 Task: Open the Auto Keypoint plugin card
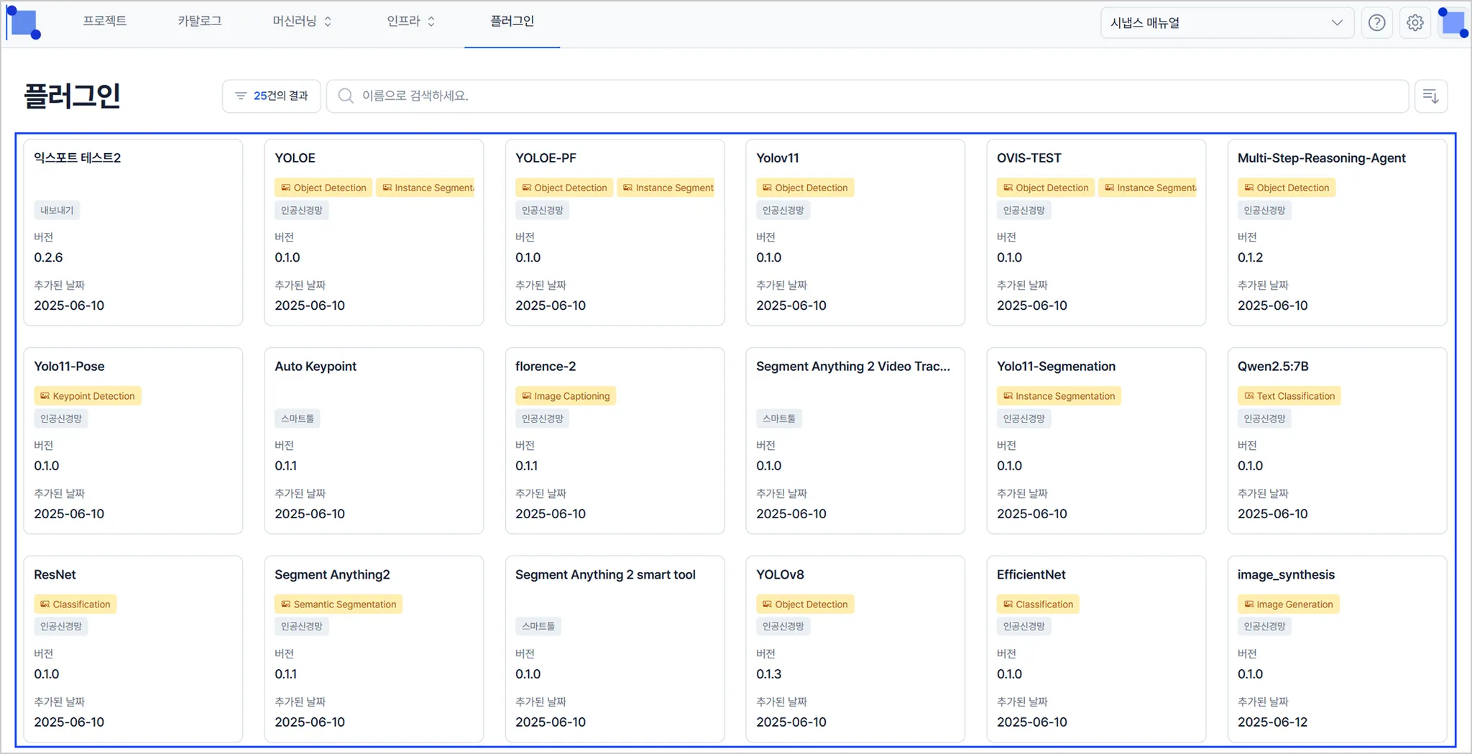coord(374,441)
